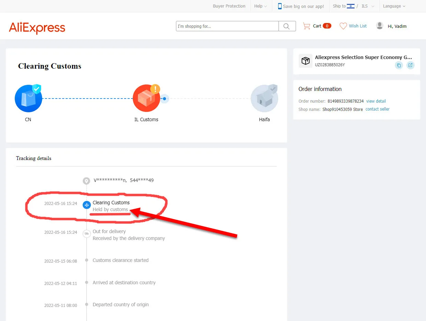Click the Wish List heart icon
The image size is (426, 321).
pos(343,26)
